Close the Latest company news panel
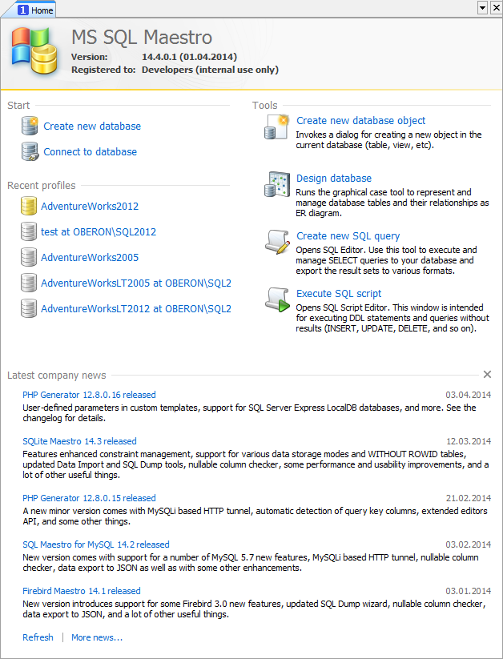The width and height of the screenshot is (503, 659). click(x=487, y=374)
